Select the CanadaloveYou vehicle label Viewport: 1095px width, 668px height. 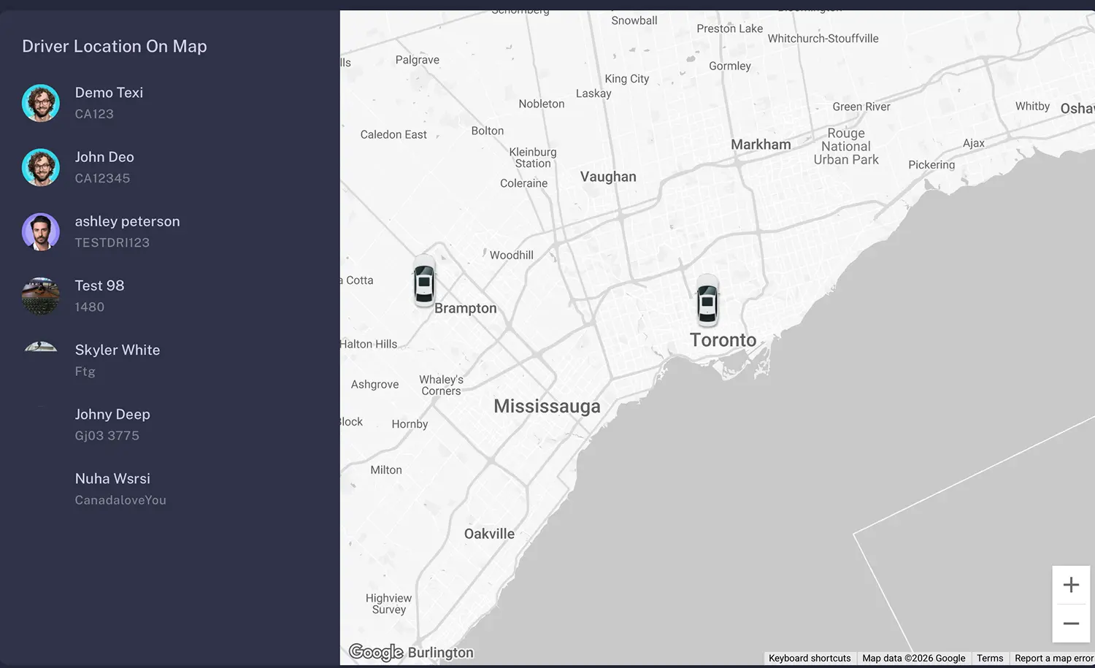pos(120,500)
